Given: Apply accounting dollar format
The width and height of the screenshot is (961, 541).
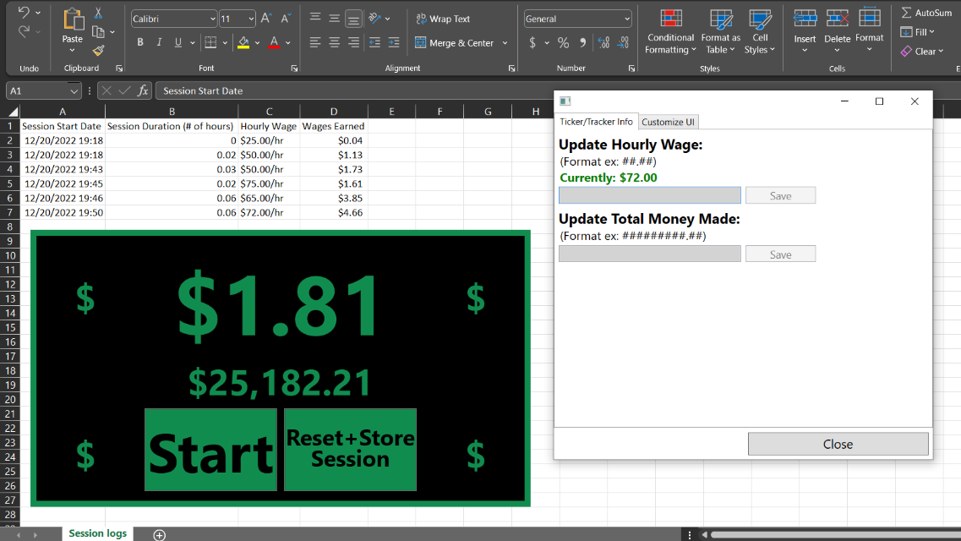Looking at the screenshot, I should tap(532, 42).
